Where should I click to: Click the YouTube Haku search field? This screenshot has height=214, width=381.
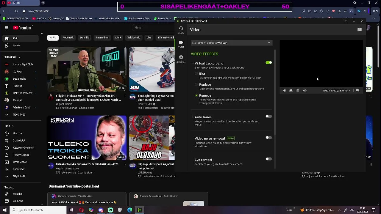(x=153, y=28)
